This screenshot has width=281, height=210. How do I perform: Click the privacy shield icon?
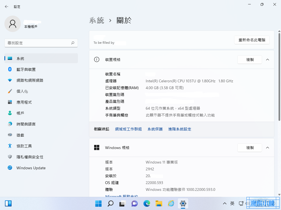point(10,157)
